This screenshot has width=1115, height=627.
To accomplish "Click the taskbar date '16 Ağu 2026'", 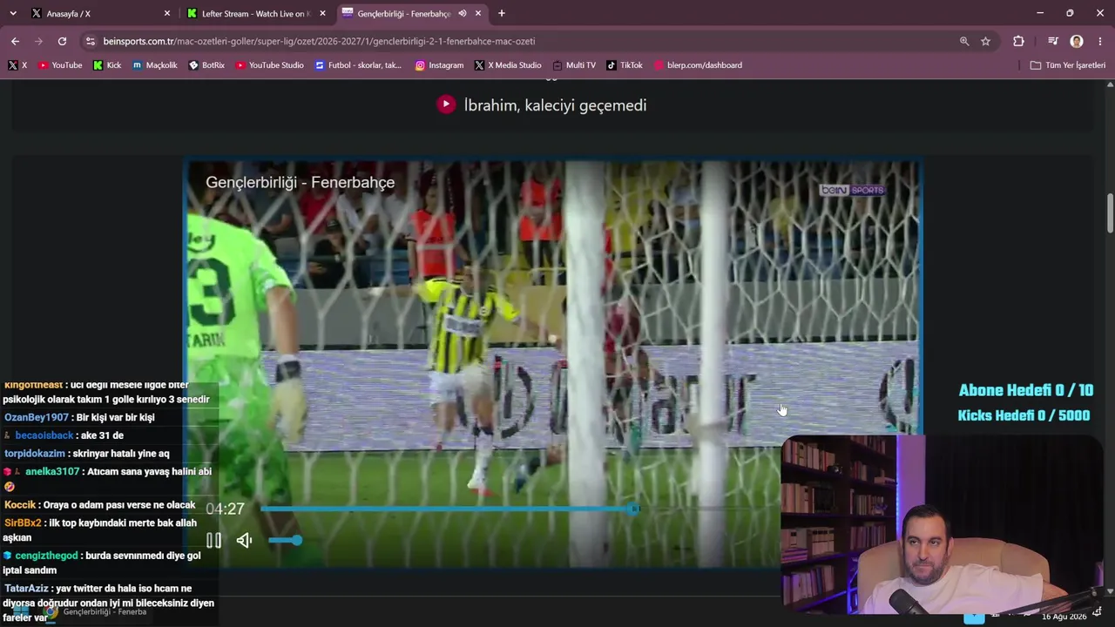I will click(x=1064, y=617).
